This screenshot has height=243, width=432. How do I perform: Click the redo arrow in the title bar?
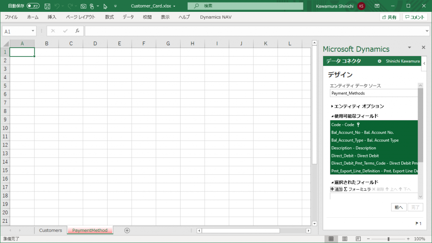coord(70,6)
